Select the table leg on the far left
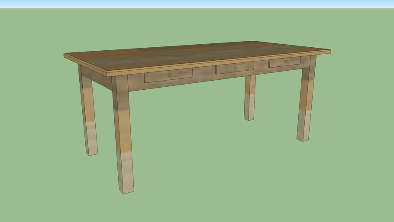394x222 pixels. click(88, 113)
